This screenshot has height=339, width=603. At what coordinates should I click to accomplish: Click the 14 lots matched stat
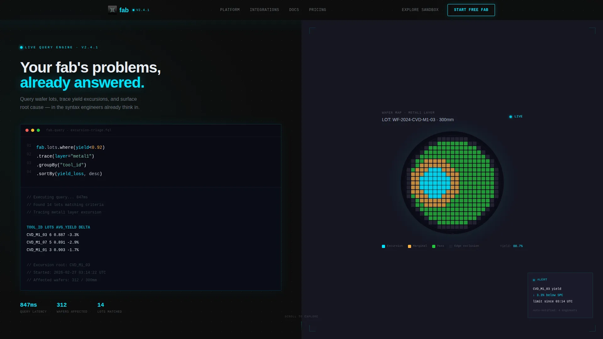[x=110, y=307]
